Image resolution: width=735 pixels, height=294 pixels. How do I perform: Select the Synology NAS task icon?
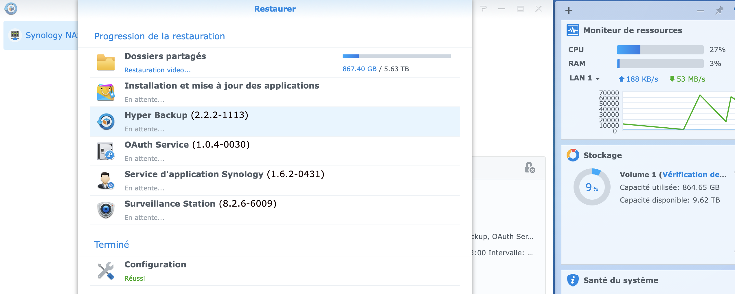[15, 35]
